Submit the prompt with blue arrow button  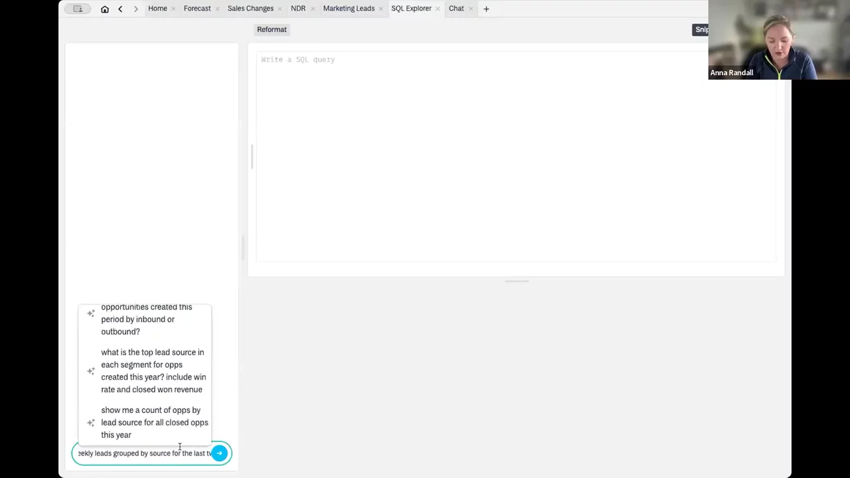(219, 453)
